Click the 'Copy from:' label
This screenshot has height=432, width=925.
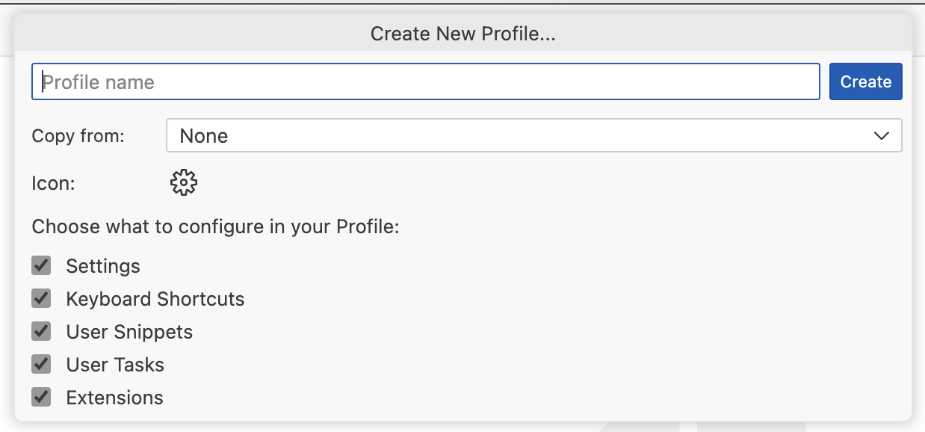click(x=78, y=136)
